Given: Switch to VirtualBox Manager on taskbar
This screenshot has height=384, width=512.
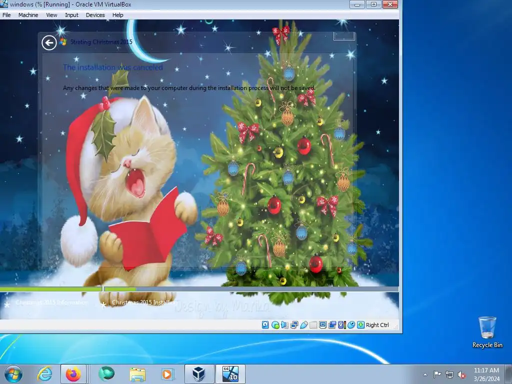Looking at the screenshot, I should click(199, 374).
